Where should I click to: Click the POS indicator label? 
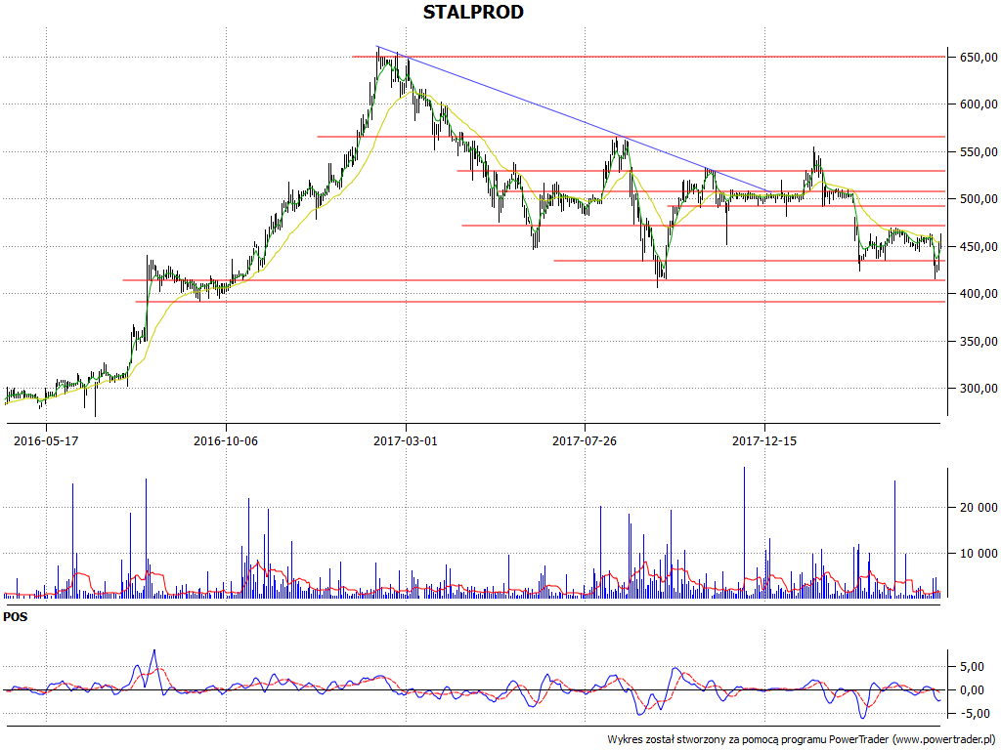click(x=16, y=617)
